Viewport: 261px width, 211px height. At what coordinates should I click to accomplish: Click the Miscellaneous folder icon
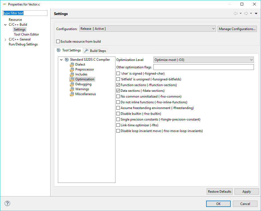72,94
